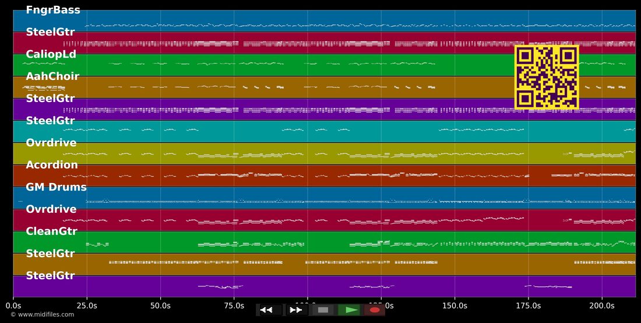Click the yellow QR code image
The image size is (641, 323).
(x=547, y=78)
